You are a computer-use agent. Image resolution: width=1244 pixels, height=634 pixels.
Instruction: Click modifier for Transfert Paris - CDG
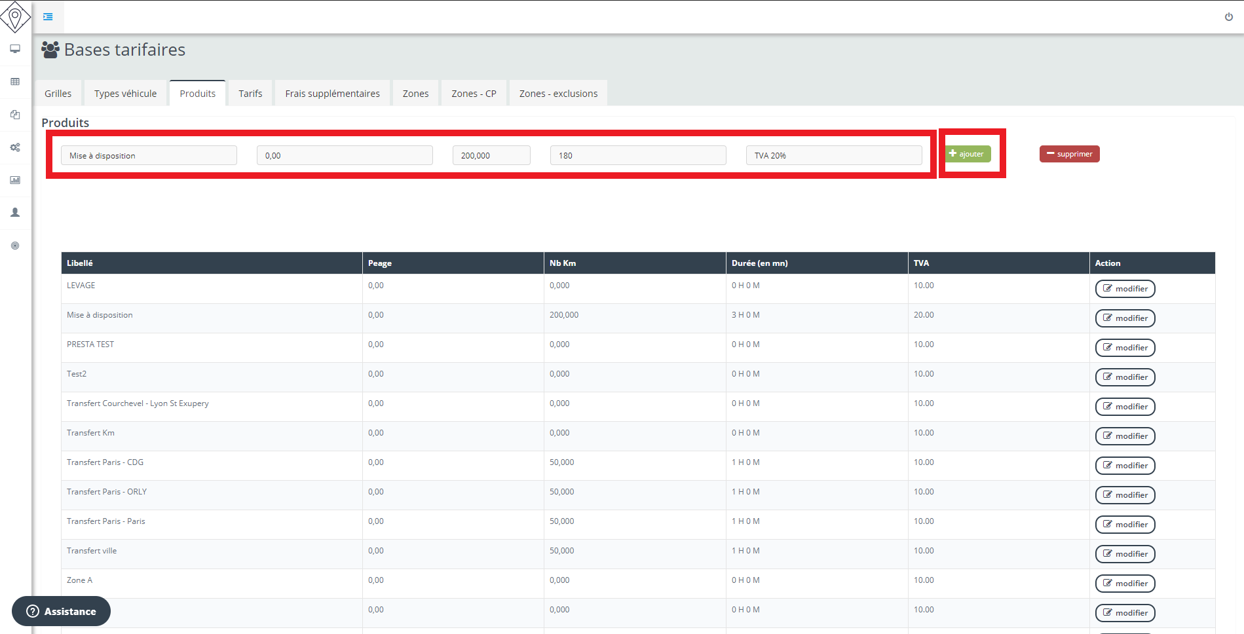coord(1125,466)
